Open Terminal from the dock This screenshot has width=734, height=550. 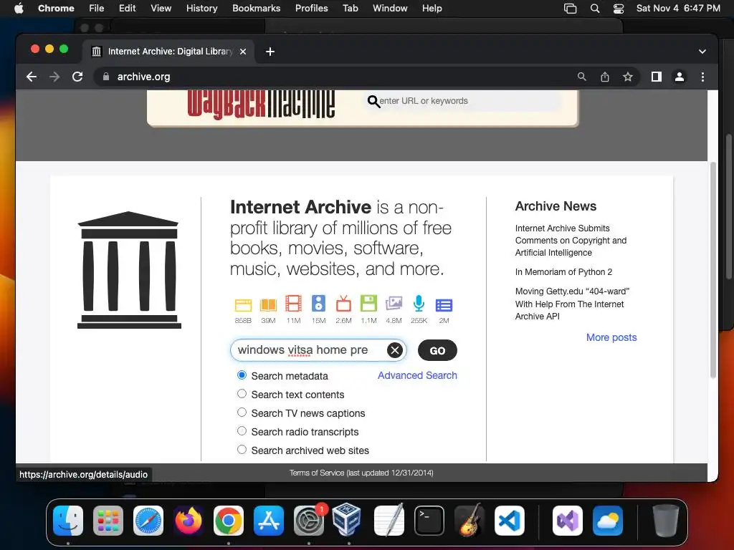click(x=429, y=521)
